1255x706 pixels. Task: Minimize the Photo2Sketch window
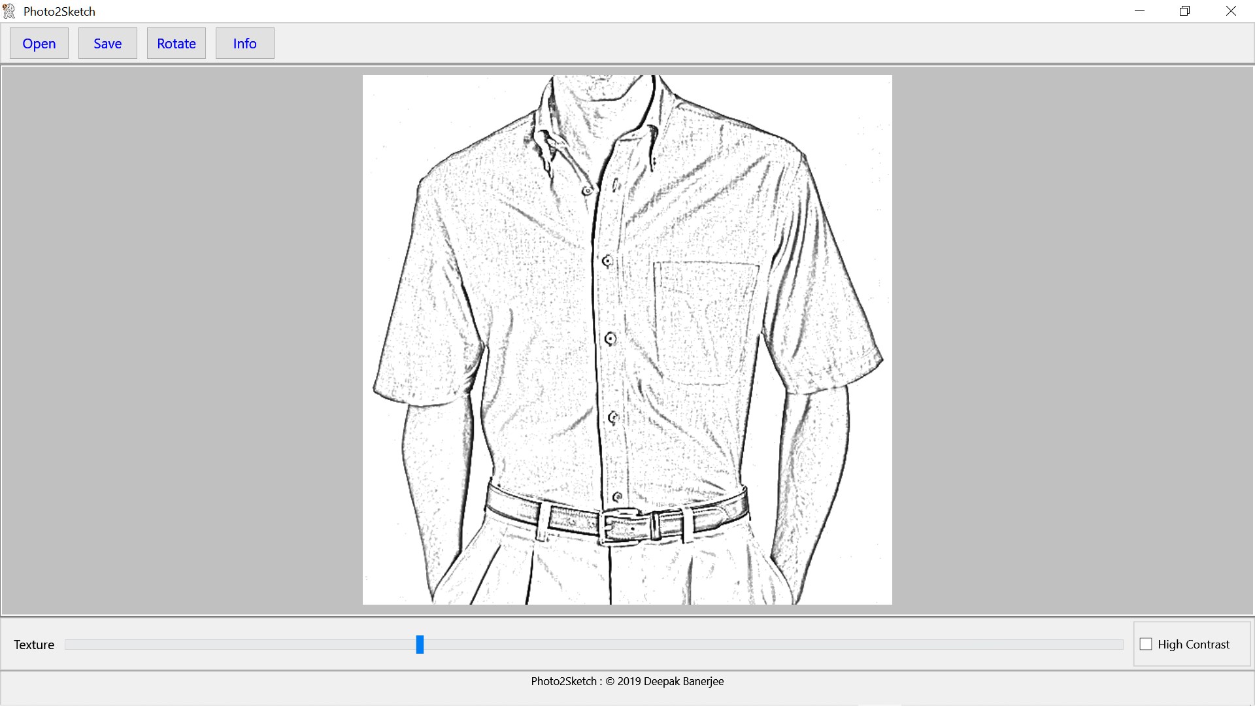(1140, 10)
